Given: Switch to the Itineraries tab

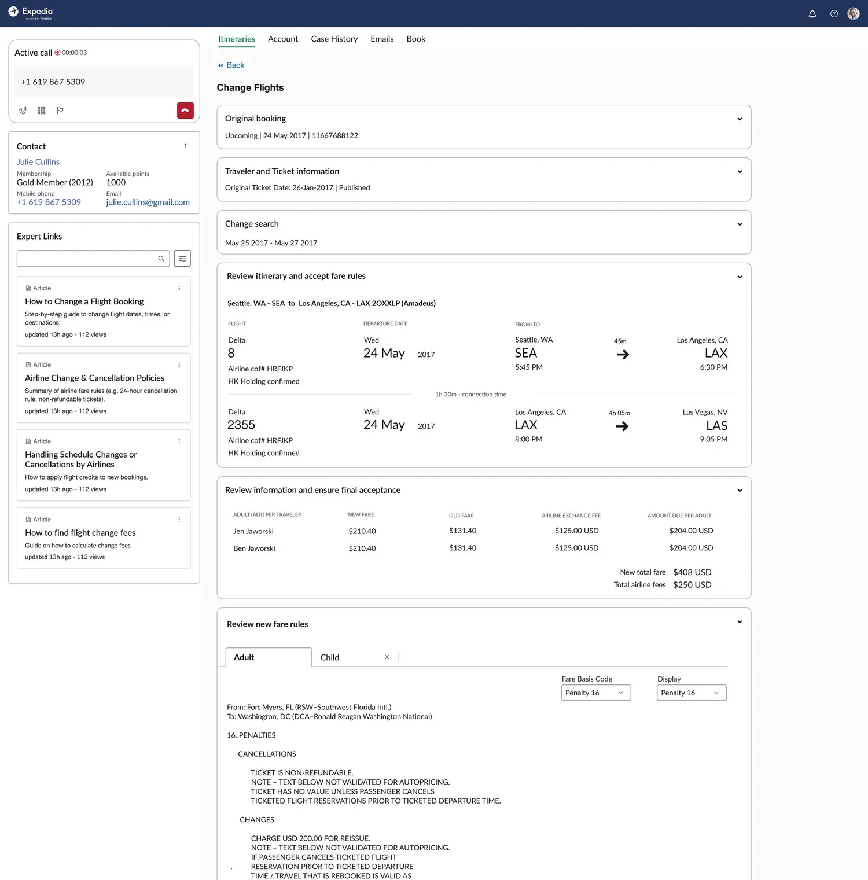Looking at the screenshot, I should 237,39.
